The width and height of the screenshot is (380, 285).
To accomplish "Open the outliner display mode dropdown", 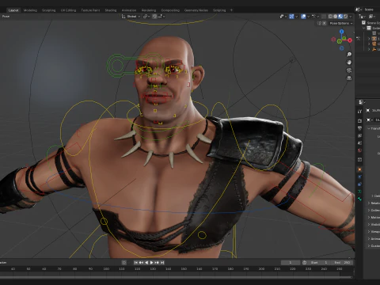I will [372, 17].
